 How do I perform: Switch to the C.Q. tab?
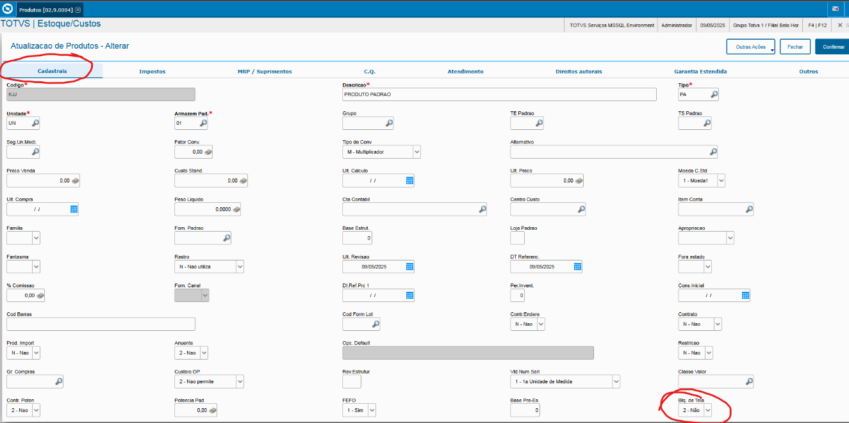[370, 72]
